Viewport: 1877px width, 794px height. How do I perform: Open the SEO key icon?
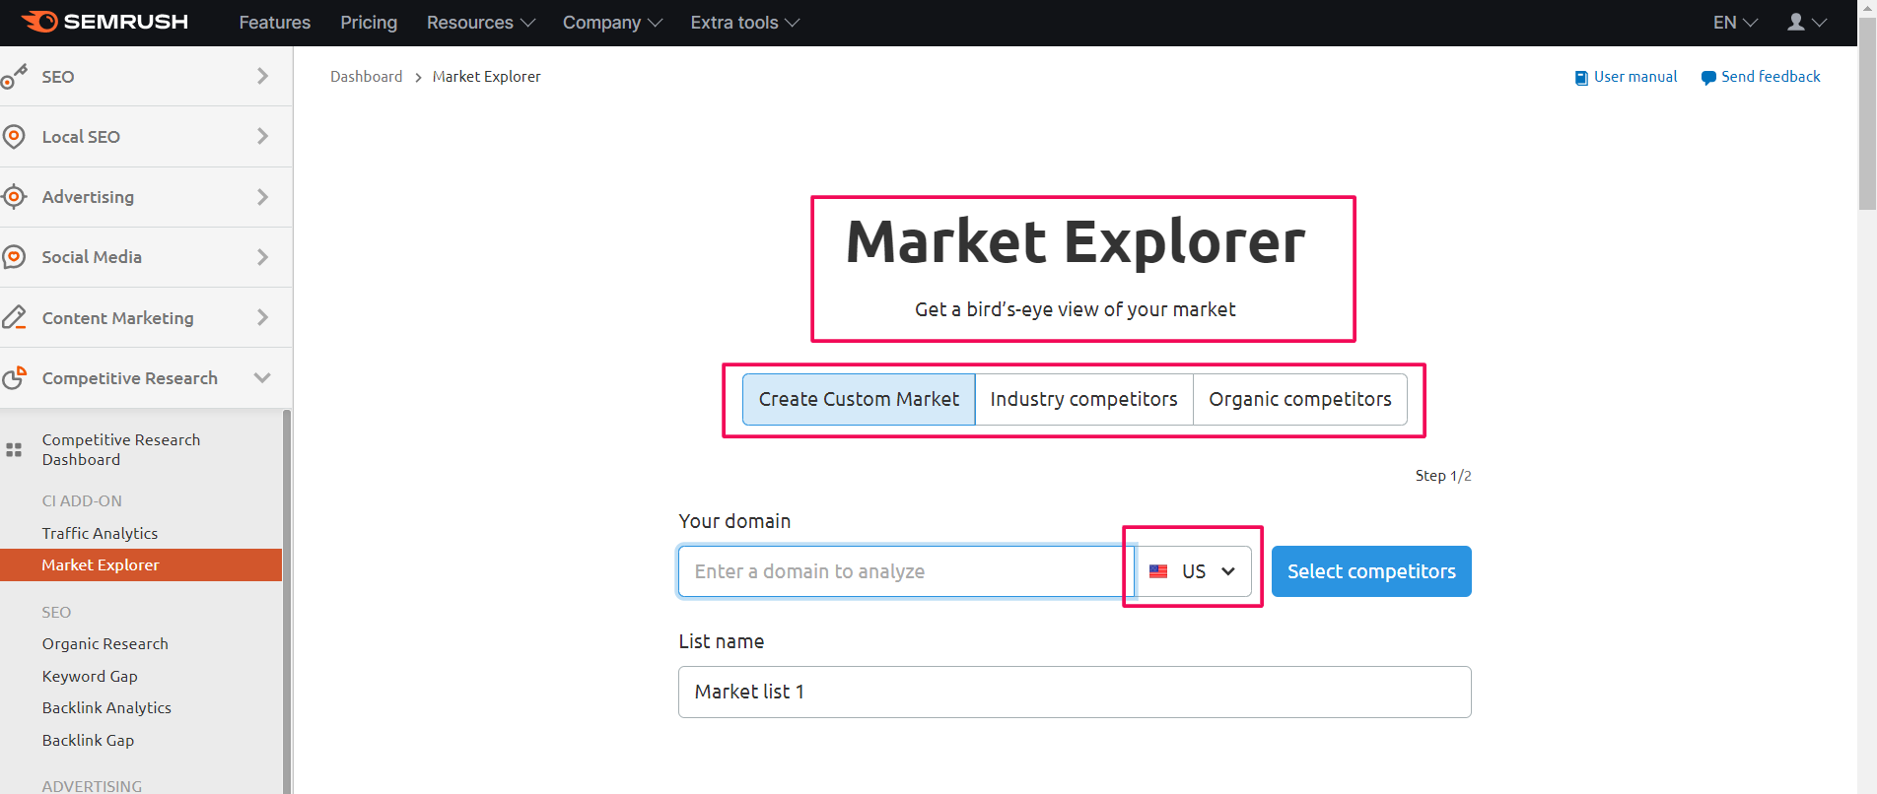14,77
